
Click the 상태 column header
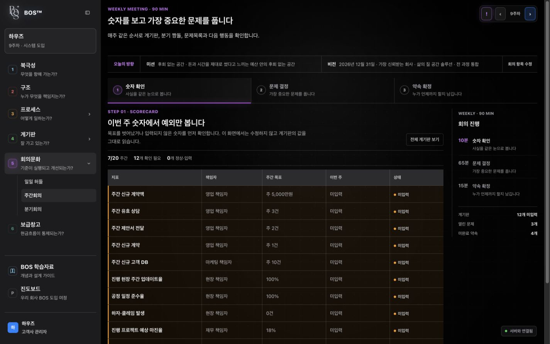(416, 178)
